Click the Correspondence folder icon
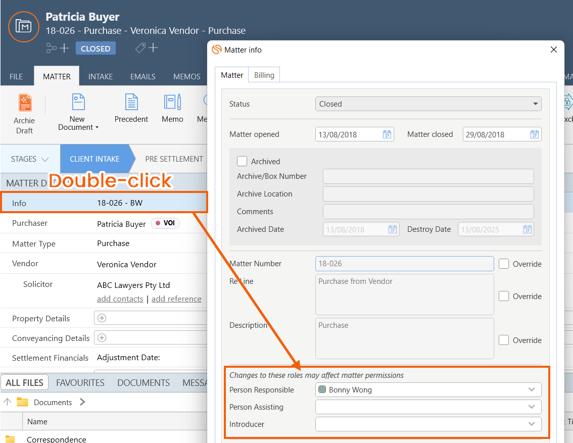The width and height of the screenshot is (573, 443). 10,439
